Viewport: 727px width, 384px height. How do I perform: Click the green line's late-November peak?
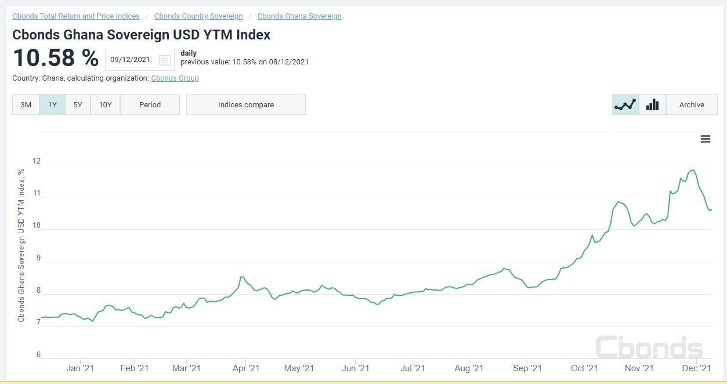(x=693, y=170)
